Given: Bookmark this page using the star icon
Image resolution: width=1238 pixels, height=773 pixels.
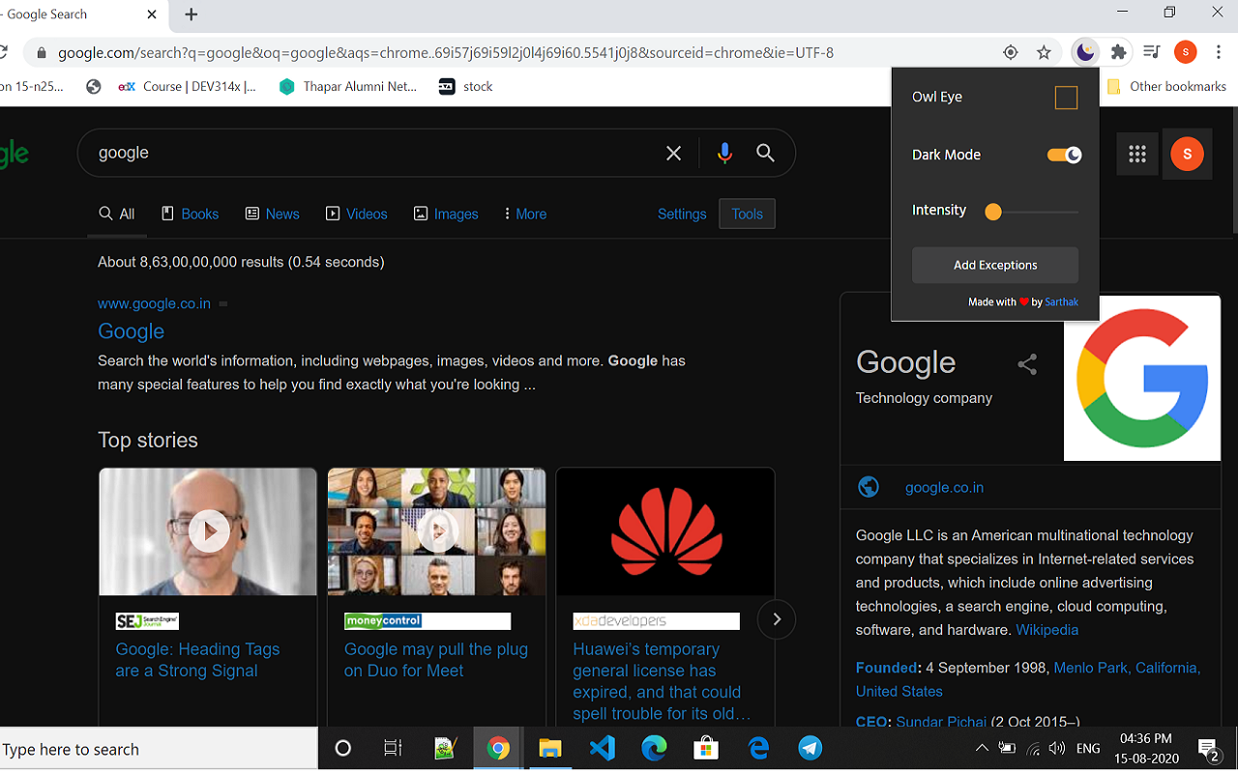Looking at the screenshot, I should tap(1044, 52).
